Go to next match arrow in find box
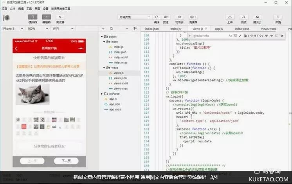The height and width of the screenshot is (184, 292). click(271, 36)
